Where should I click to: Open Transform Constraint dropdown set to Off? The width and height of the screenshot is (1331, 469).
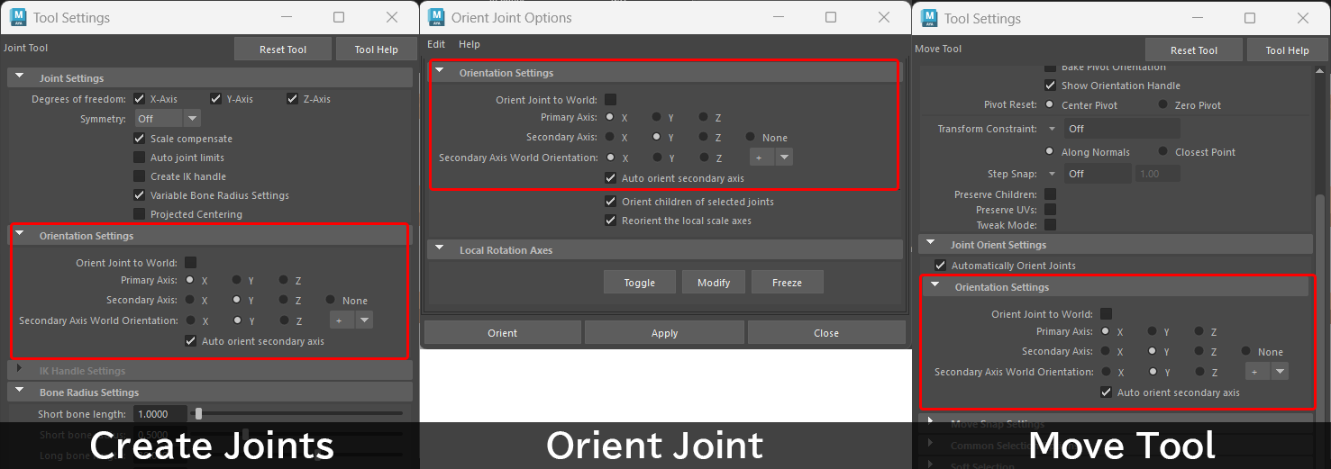(1049, 129)
